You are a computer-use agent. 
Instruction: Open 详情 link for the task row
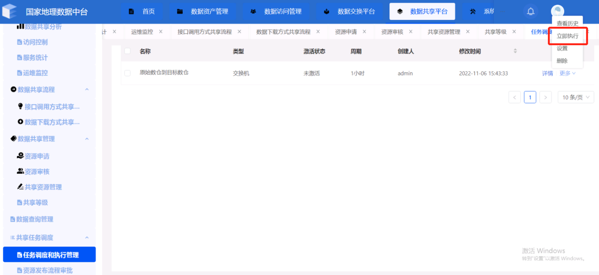[547, 73]
